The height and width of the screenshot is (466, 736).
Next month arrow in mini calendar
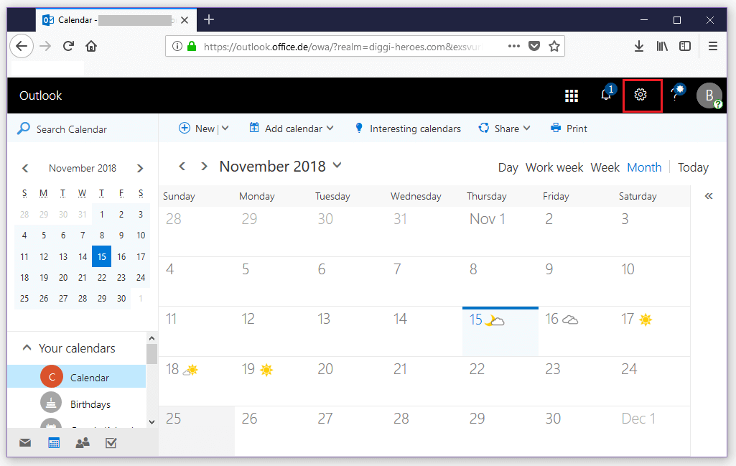140,168
